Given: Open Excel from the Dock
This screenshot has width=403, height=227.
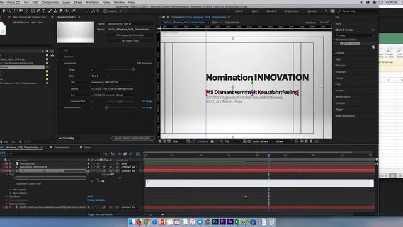Looking at the screenshot, I should (x=238, y=222).
